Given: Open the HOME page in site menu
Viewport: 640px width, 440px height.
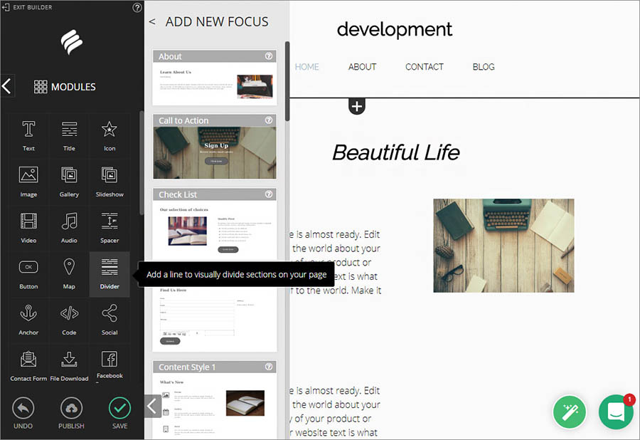Looking at the screenshot, I should (x=307, y=67).
